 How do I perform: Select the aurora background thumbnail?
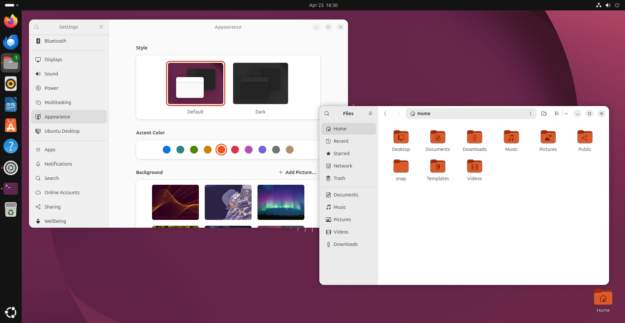point(281,202)
